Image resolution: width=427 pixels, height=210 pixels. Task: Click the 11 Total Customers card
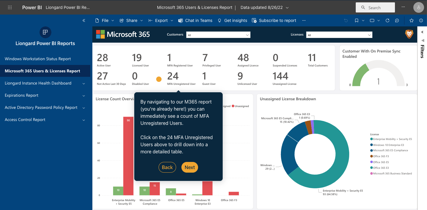click(318, 60)
